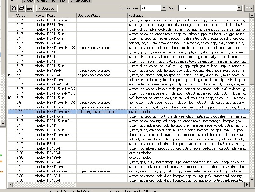This screenshot has width=255, height=192.
Task: Expand the Map combo box
Action: [x=239, y=8]
